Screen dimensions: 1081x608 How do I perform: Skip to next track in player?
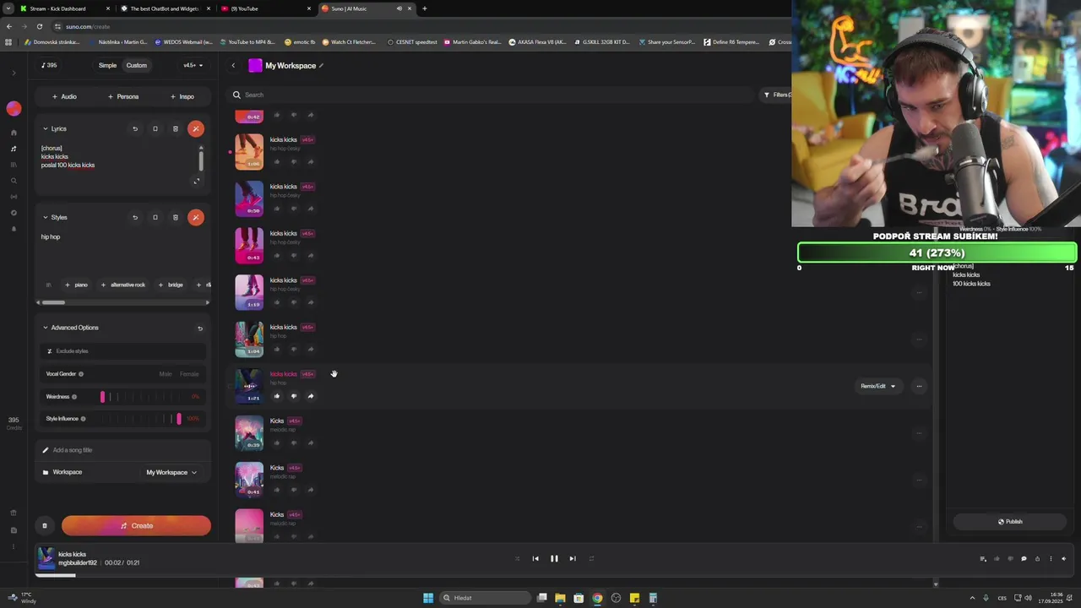click(x=573, y=559)
